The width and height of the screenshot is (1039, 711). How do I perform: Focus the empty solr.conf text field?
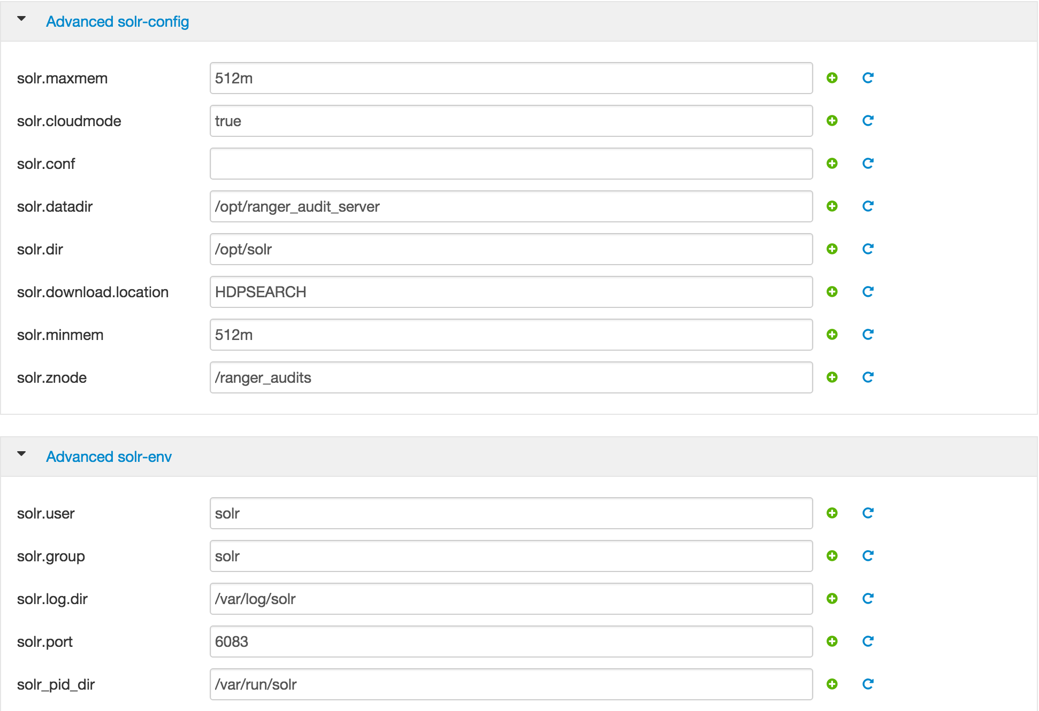coord(511,164)
